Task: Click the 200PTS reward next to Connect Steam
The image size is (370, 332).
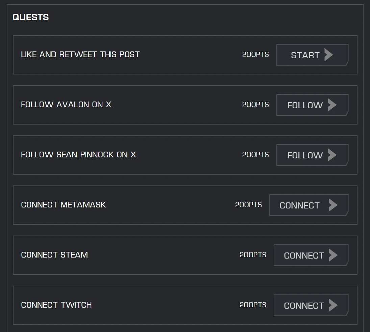Action: pos(253,255)
